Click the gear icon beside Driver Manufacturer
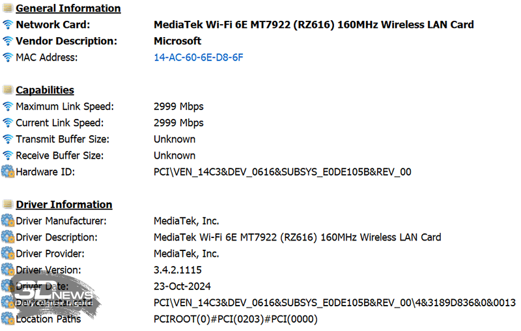The image size is (521, 331). [x=8, y=221]
